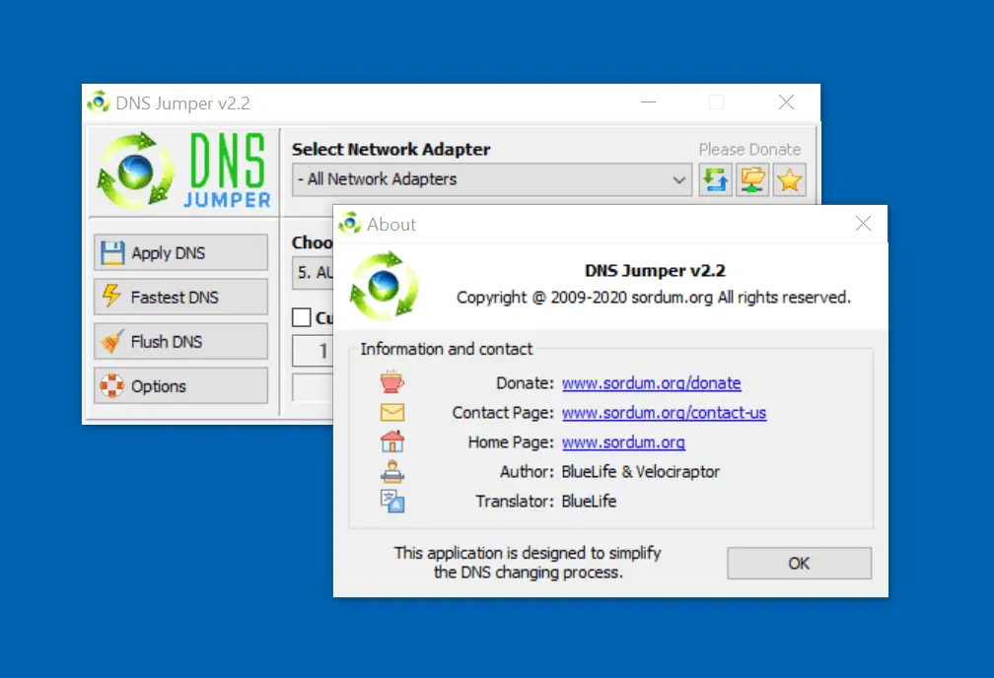Click the Translator 'BlueLife' value text

click(x=589, y=502)
